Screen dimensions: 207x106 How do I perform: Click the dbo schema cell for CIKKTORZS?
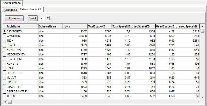50,31
